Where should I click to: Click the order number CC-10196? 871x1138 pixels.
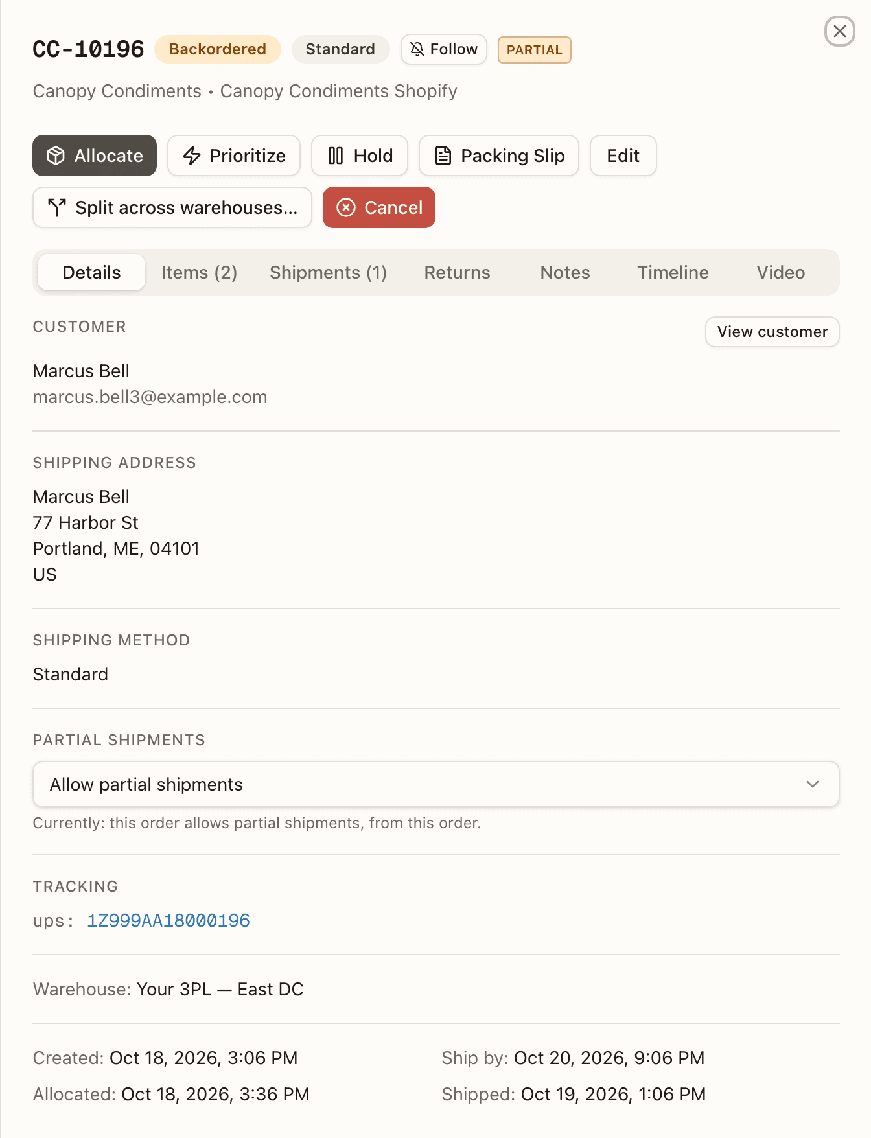tap(88, 49)
